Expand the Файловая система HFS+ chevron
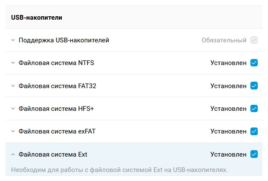This screenshot has height=181, width=268. click(13, 108)
